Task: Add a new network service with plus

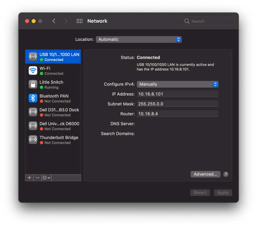Action: point(29,178)
